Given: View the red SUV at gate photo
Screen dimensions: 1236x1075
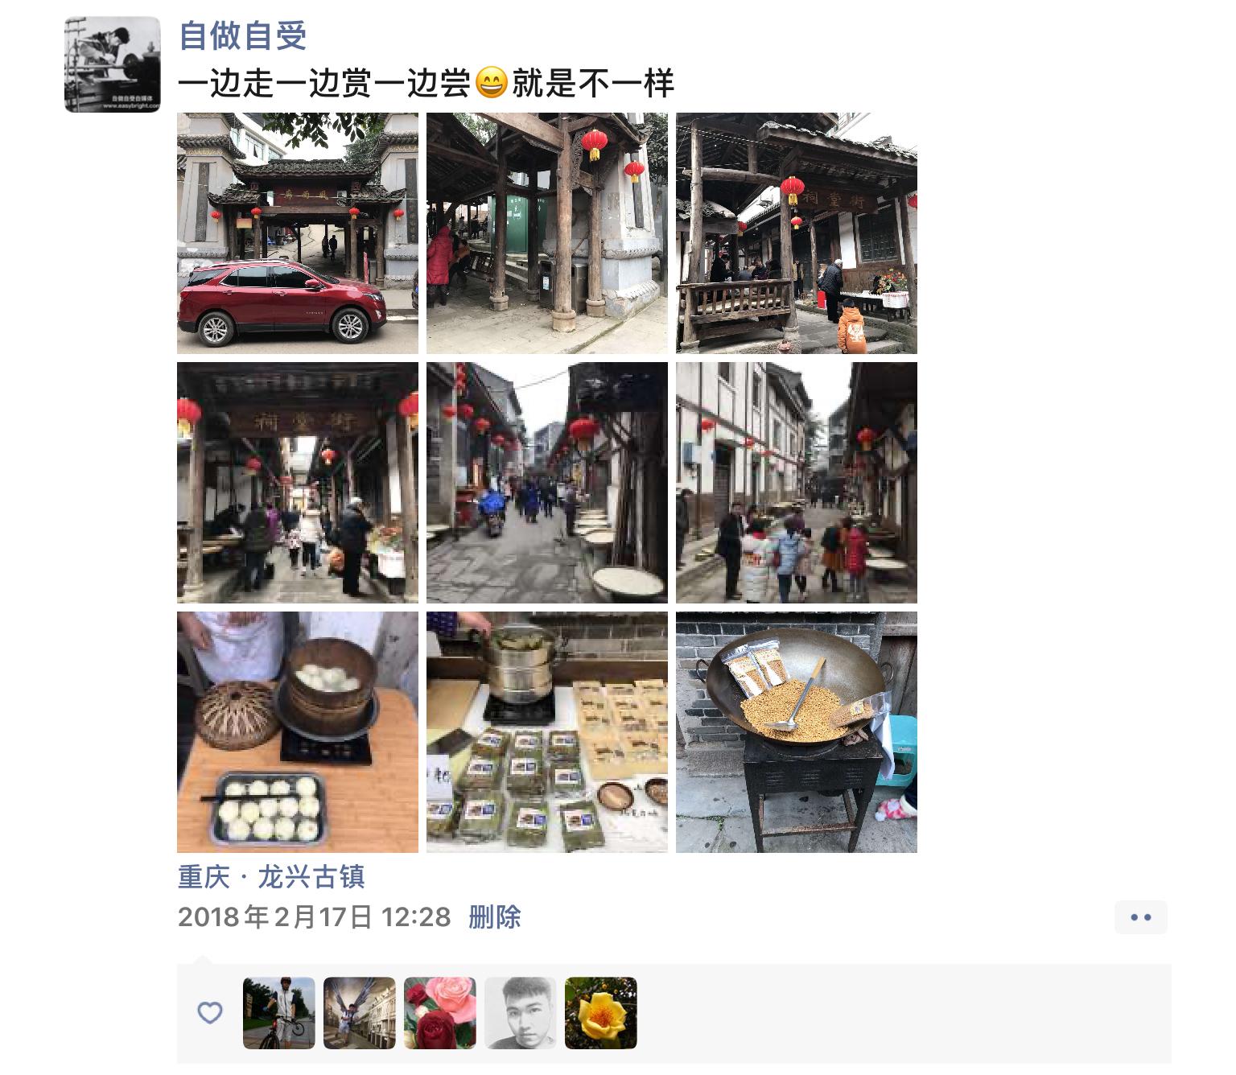Looking at the screenshot, I should 298,233.
